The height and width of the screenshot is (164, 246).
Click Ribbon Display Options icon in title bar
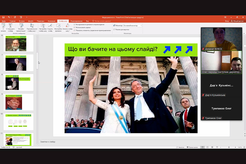click(x=225, y=17)
